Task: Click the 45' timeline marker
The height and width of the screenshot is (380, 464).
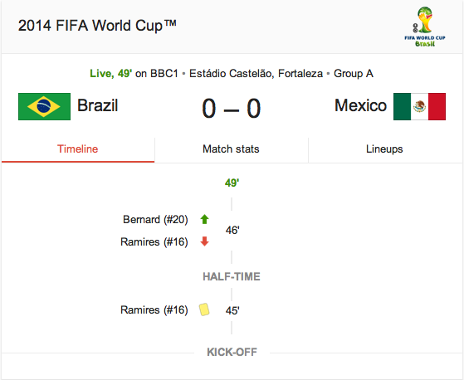Action: tap(232, 310)
